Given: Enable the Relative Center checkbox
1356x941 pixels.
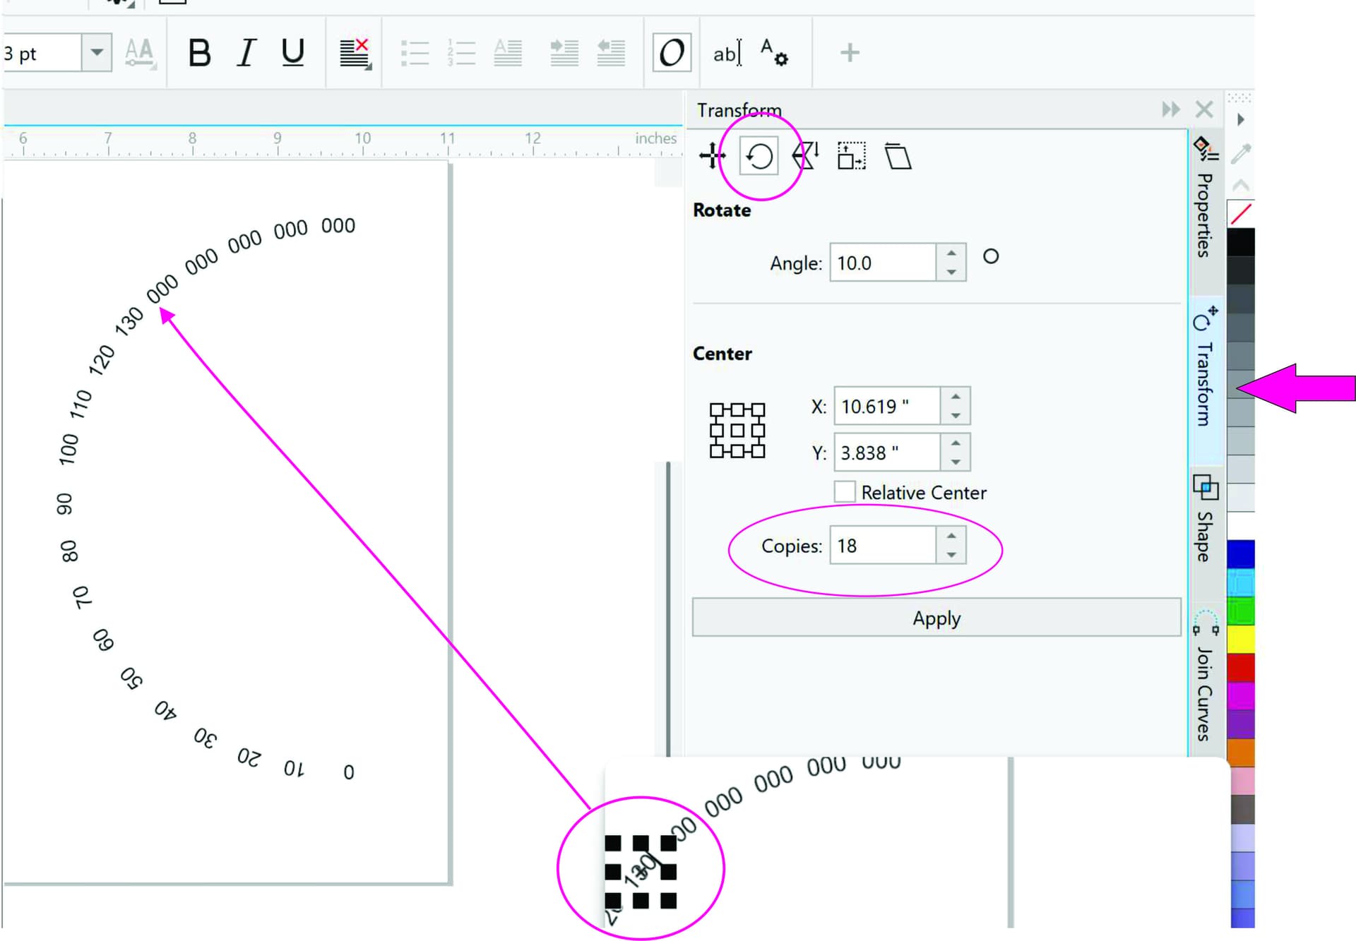Looking at the screenshot, I should tap(844, 492).
